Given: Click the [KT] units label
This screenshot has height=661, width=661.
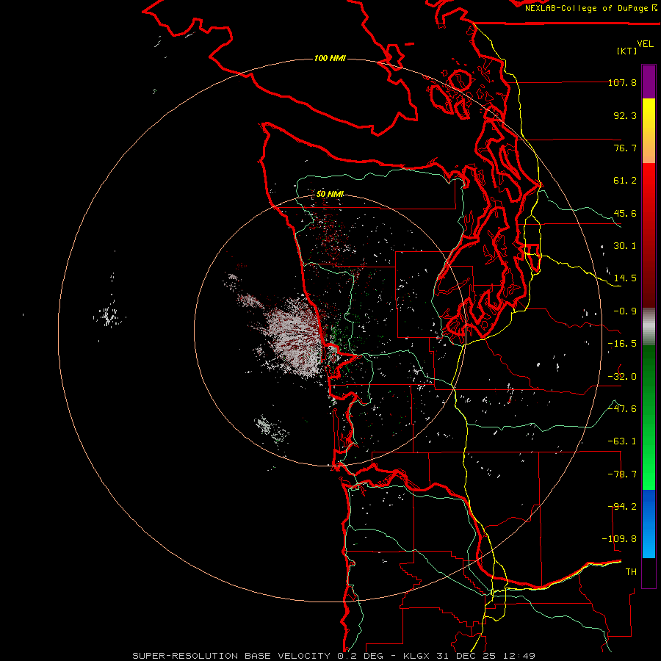Looking at the screenshot, I should click(x=627, y=51).
